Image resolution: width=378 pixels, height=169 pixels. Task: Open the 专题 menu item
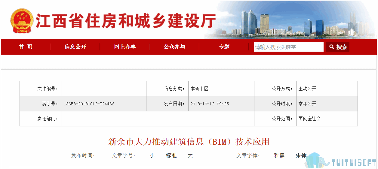pos(224,47)
